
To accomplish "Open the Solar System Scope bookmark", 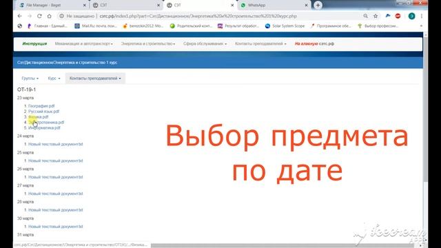I will (285, 26).
